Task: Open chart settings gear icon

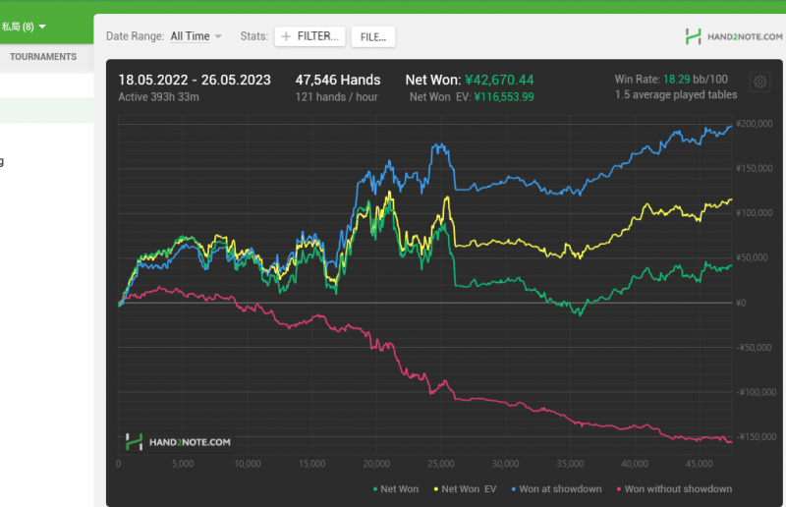Action: click(x=758, y=83)
